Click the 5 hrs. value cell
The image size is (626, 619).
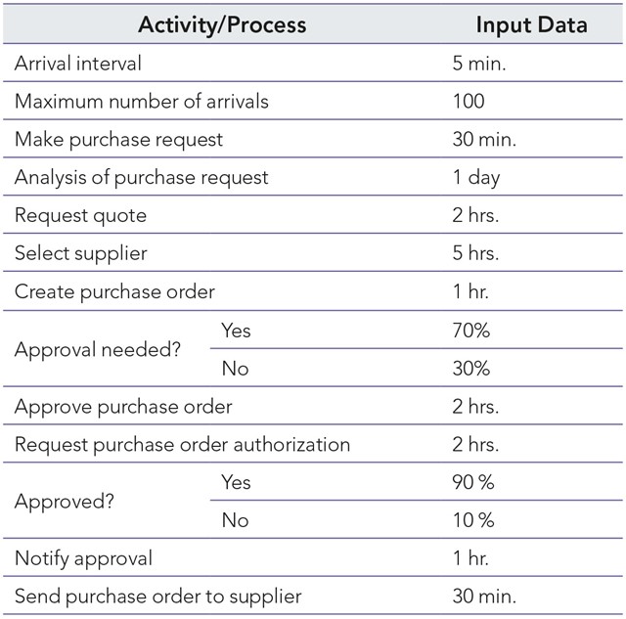point(475,253)
